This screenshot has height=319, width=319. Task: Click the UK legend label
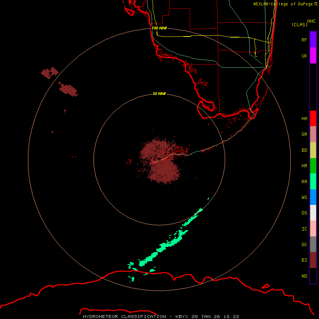point(304,56)
